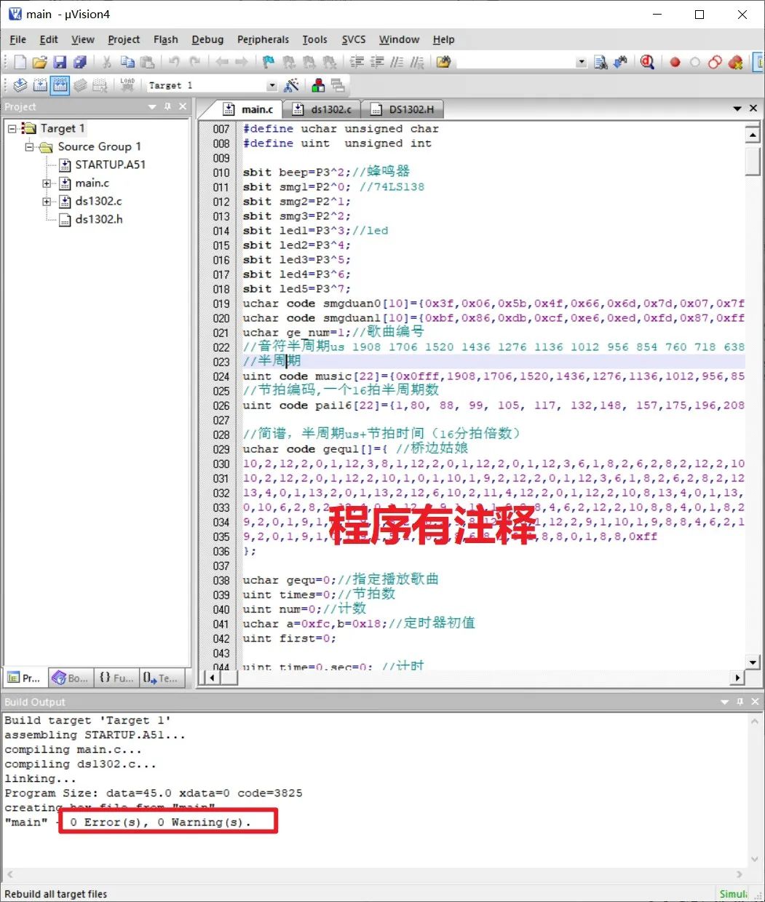The width and height of the screenshot is (765, 902).
Task: Kill all breakpoints icon
Action: pyautogui.click(x=735, y=63)
